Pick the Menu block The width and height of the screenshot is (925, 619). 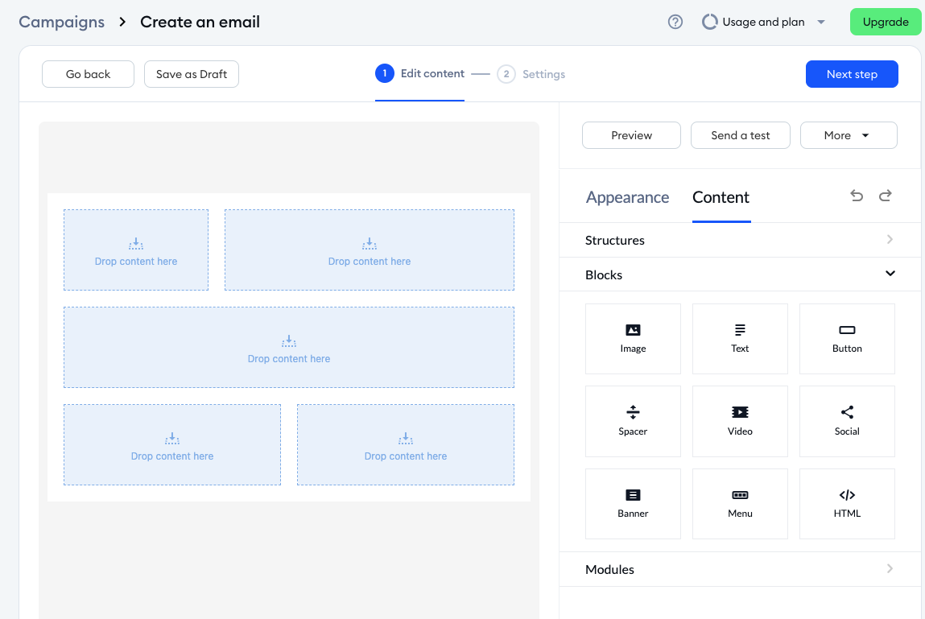point(740,503)
